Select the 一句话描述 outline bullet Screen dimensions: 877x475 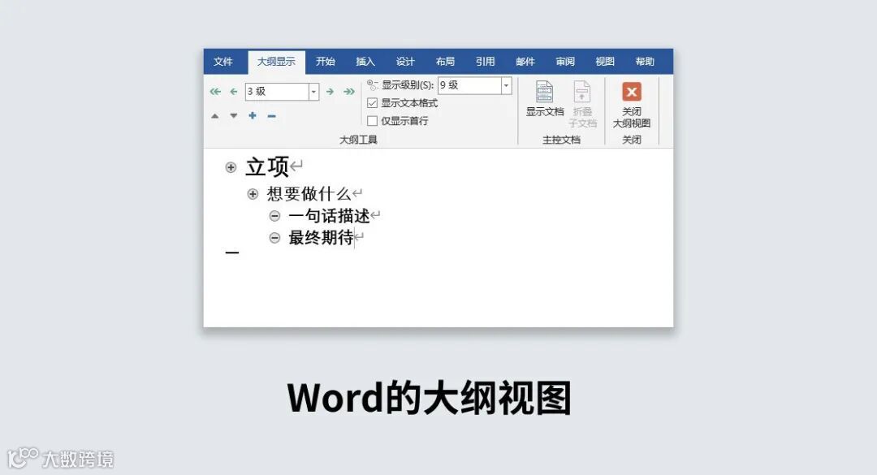(274, 216)
